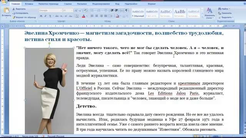
Task: Decrease paragraph indent
Action: click(112, 10)
